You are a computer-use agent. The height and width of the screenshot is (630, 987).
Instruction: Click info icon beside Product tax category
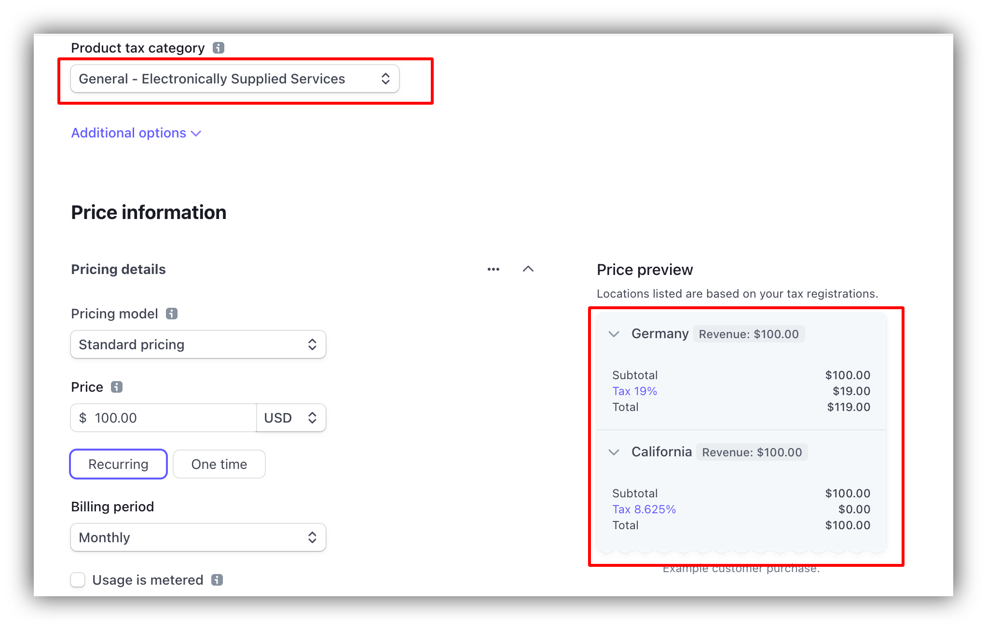(x=219, y=48)
